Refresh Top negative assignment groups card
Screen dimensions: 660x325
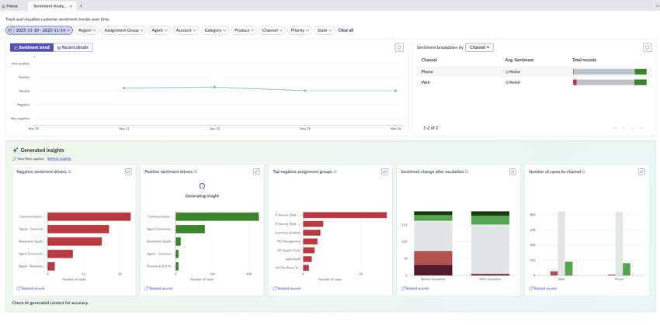pos(384,171)
